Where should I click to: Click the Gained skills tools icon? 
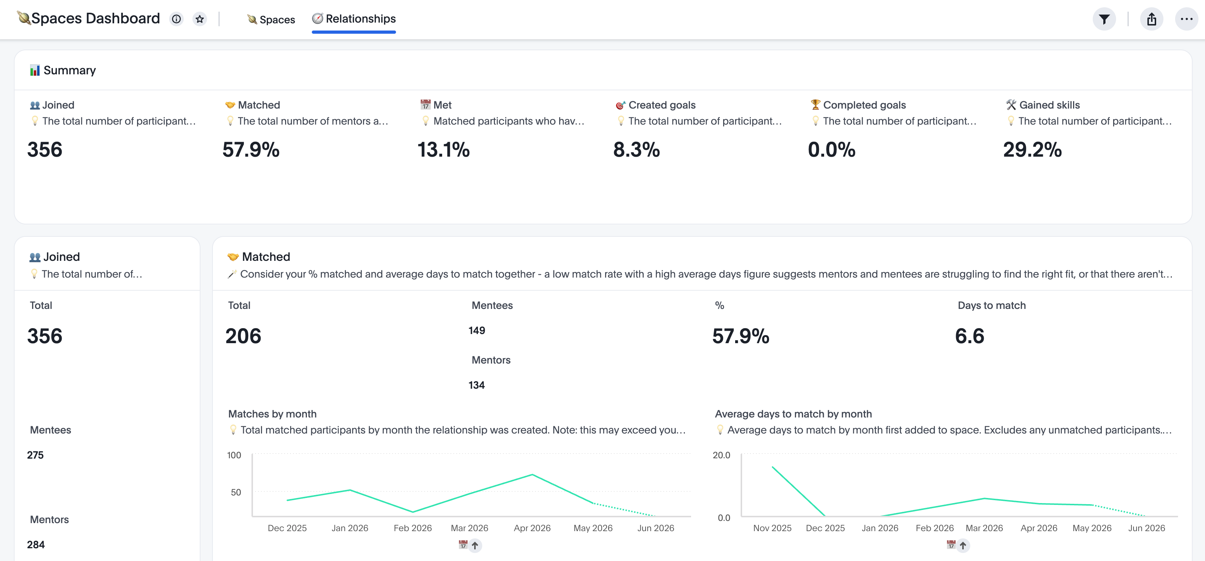pyautogui.click(x=1011, y=105)
